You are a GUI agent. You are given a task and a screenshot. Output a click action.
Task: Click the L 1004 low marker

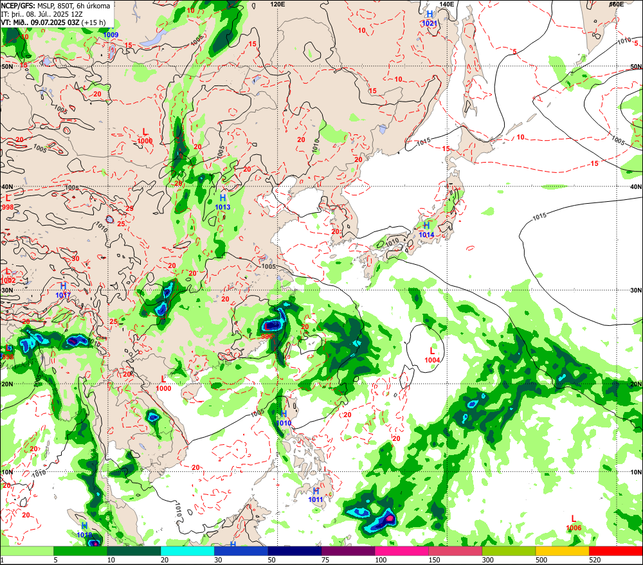tap(432, 355)
